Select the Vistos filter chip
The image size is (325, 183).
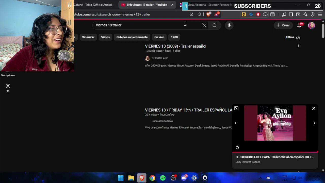click(x=105, y=37)
